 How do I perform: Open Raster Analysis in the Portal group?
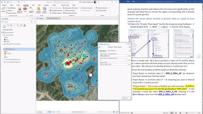tap(44, 10)
